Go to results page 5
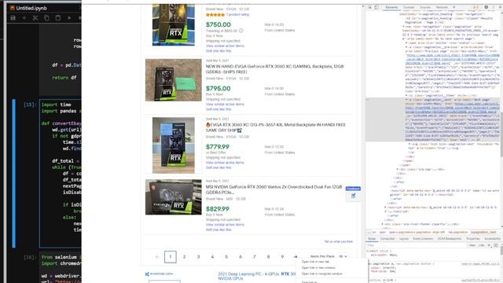This screenshot has width=503, height=283. click(226, 257)
